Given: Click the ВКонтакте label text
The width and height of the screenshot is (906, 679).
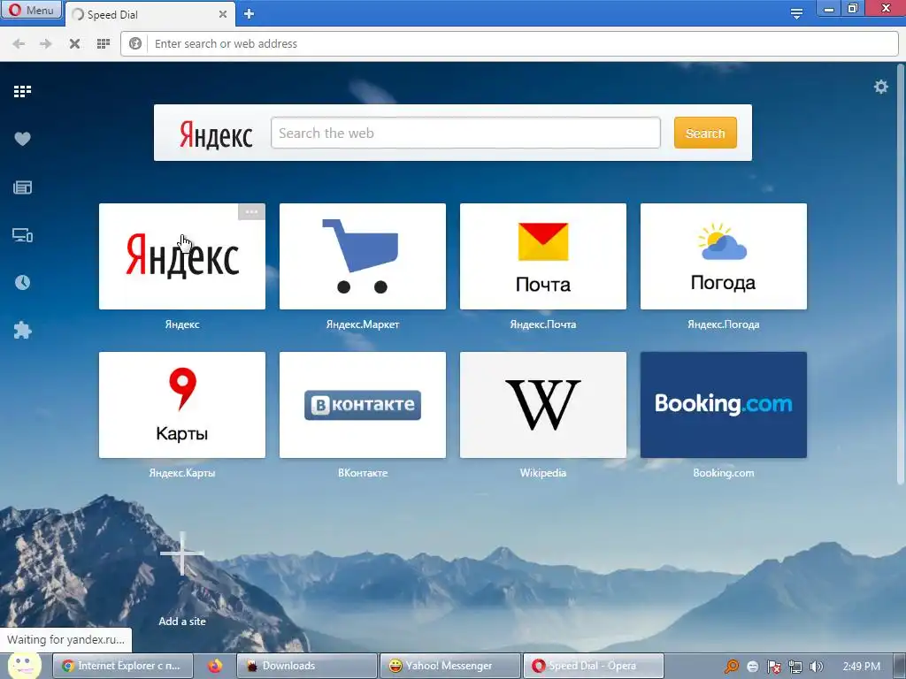Looking at the screenshot, I should (x=362, y=473).
